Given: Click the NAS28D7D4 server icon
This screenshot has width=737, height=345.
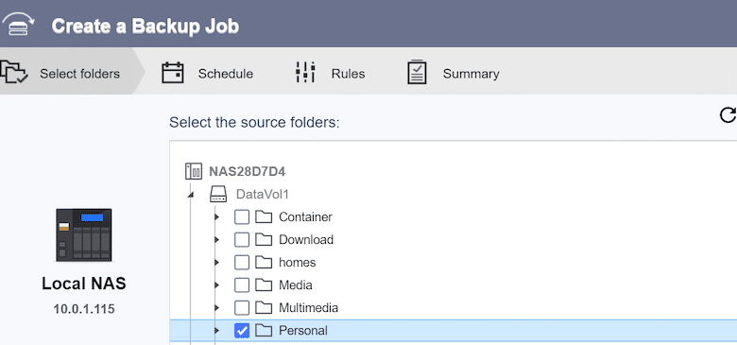Looking at the screenshot, I should point(194,172).
